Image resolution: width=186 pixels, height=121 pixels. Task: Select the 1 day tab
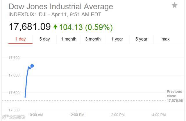21,39
